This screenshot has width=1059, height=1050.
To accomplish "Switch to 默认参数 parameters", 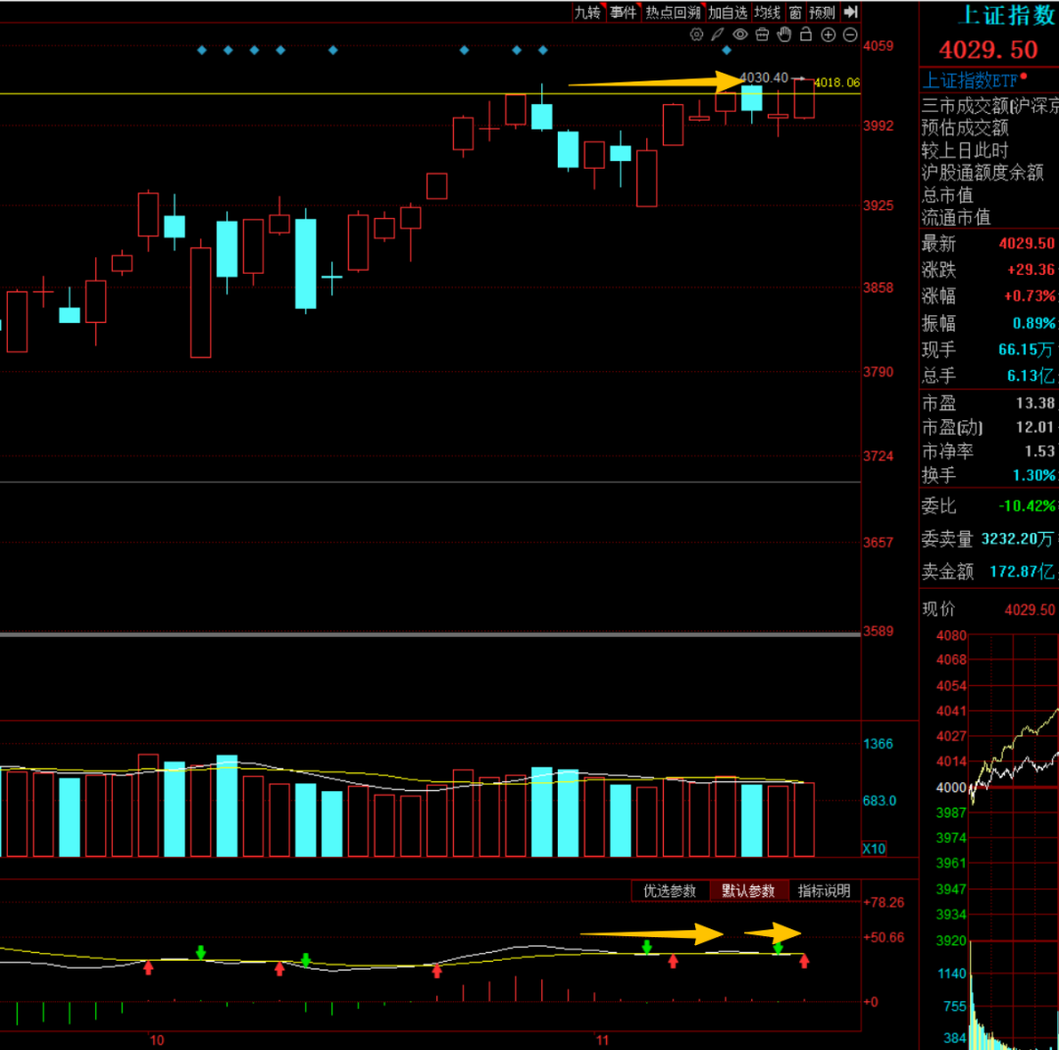I will pos(748,891).
